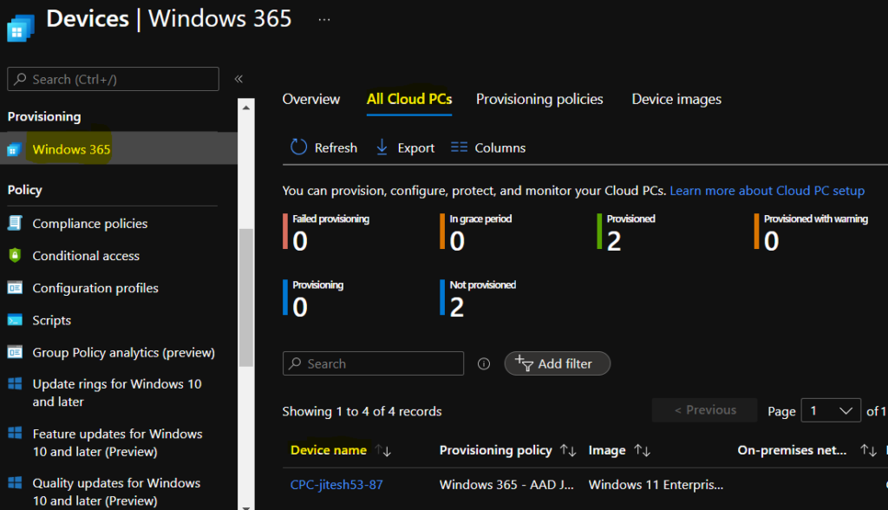
Task: Click the Configuration profiles icon
Action: pos(15,288)
